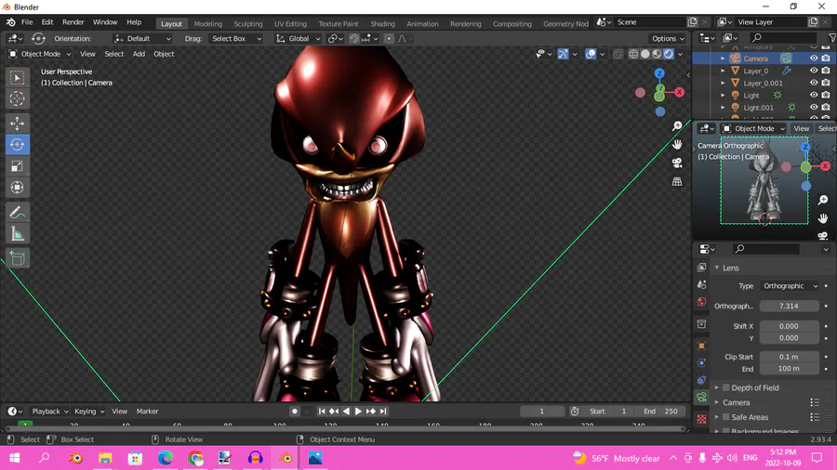Open Object Data (camera) properties tab
Screen dimensions: 837x470
702,397
